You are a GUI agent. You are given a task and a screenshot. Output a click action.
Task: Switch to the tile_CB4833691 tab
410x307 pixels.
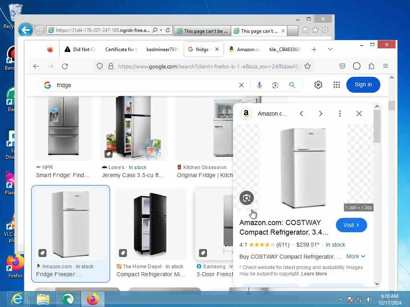pyautogui.click(x=285, y=49)
